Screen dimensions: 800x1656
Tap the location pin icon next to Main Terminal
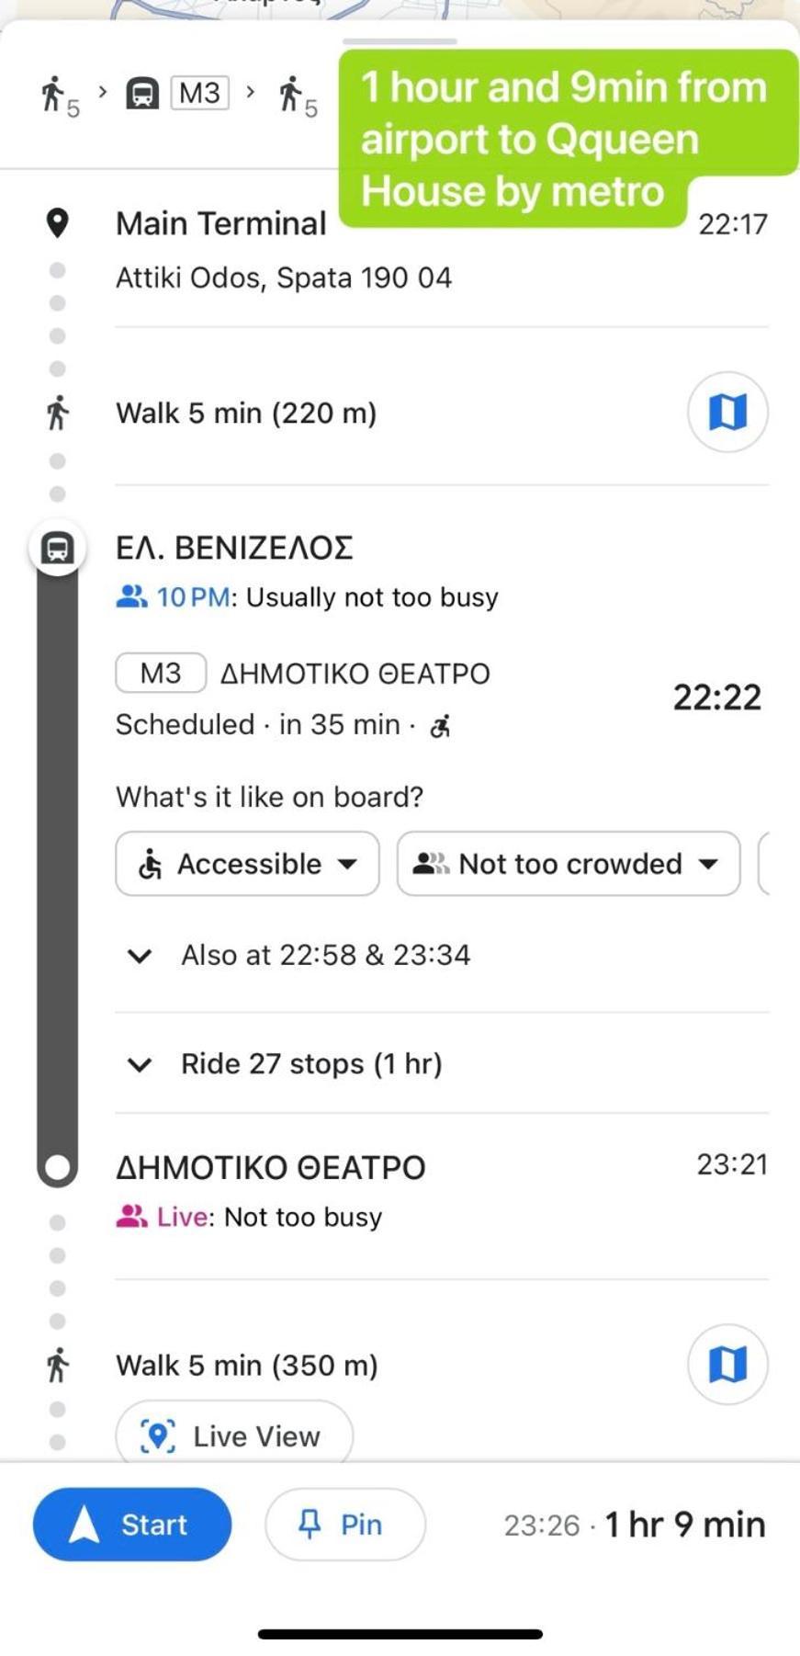click(x=57, y=223)
